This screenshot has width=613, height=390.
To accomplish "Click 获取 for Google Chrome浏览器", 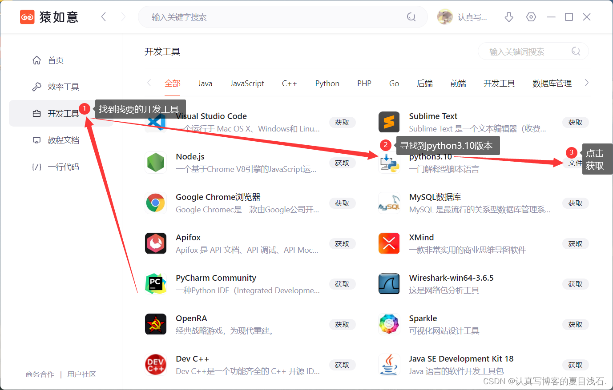I will (x=342, y=203).
